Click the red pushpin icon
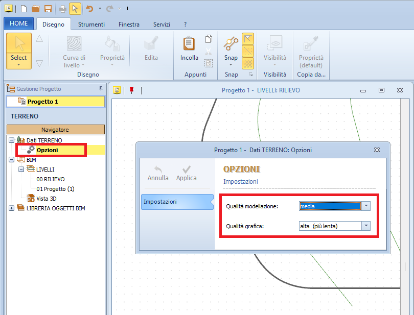The height and width of the screenshot is (315, 414). [131, 90]
